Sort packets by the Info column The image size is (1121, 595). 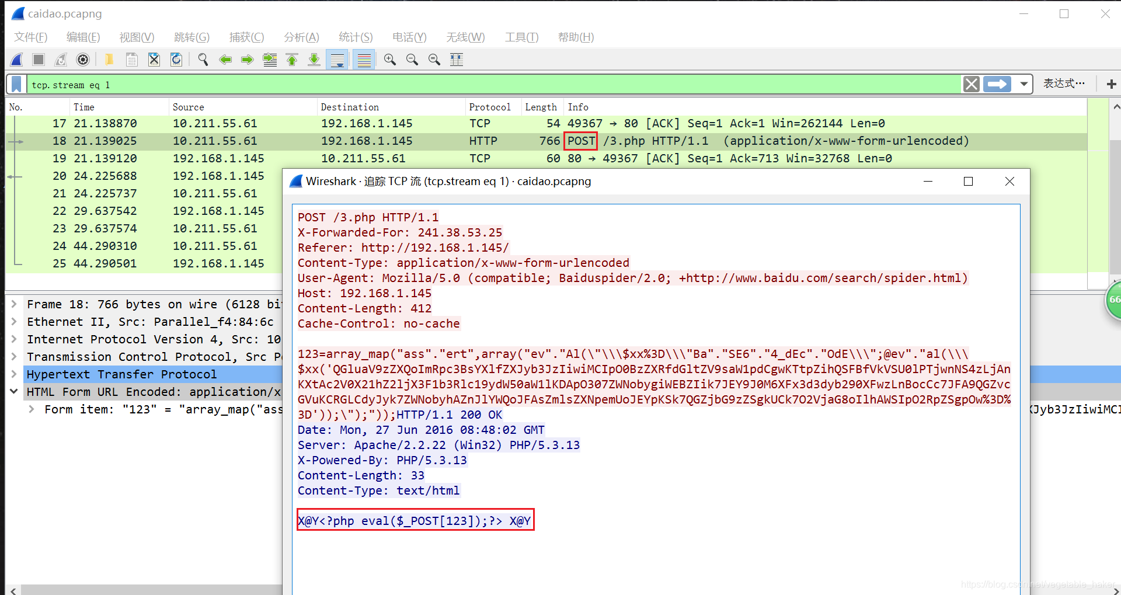(824, 107)
